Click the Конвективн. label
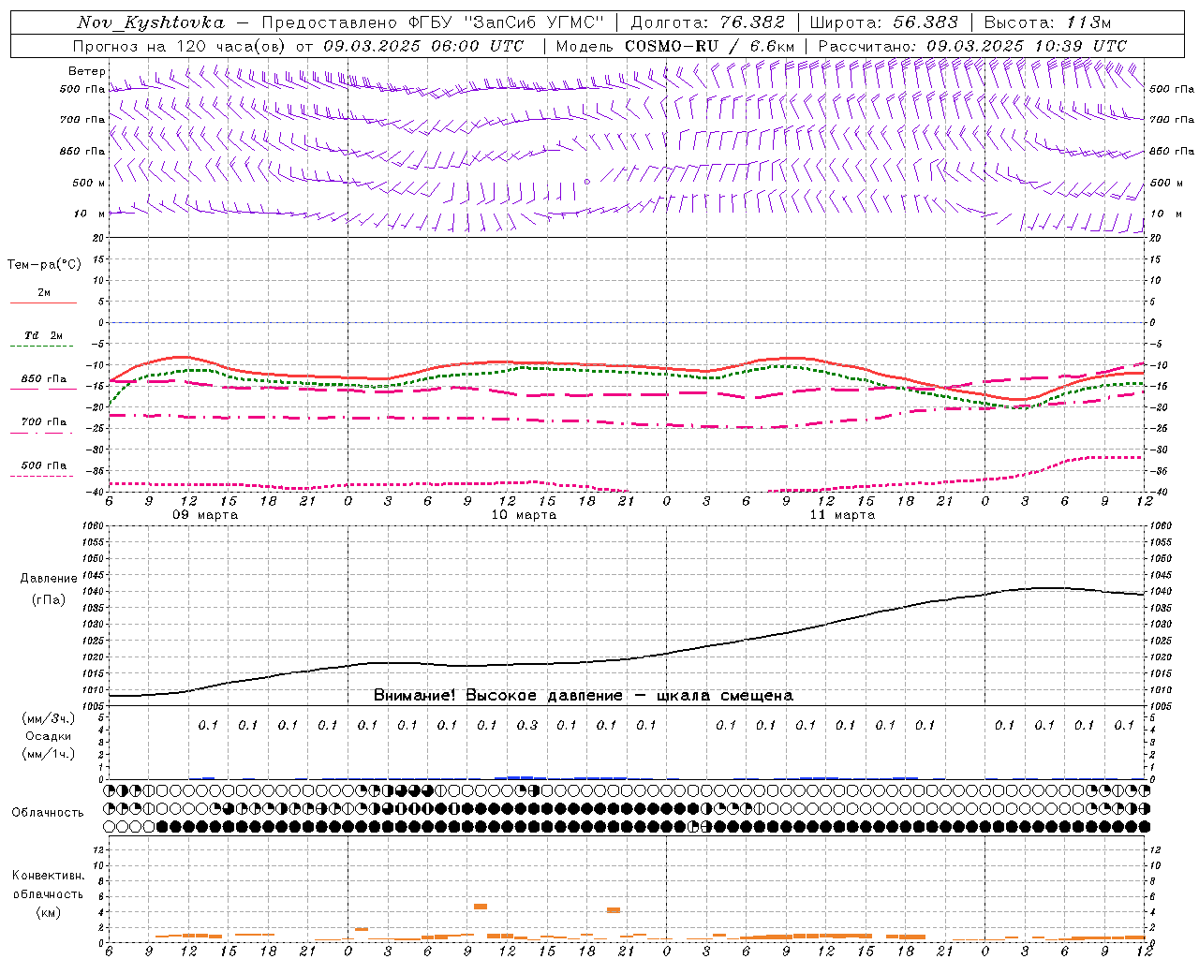 click(x=48, y=876)
